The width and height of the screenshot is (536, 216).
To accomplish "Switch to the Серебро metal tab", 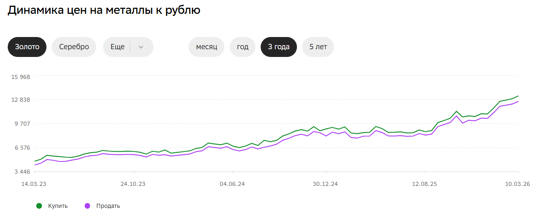I will point(74,47).
